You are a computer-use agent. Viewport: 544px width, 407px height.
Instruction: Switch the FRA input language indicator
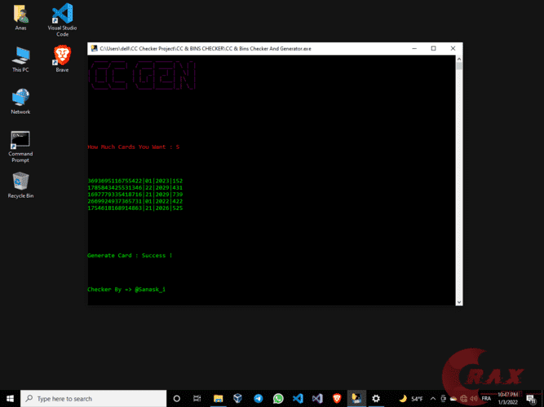point(486,399)
